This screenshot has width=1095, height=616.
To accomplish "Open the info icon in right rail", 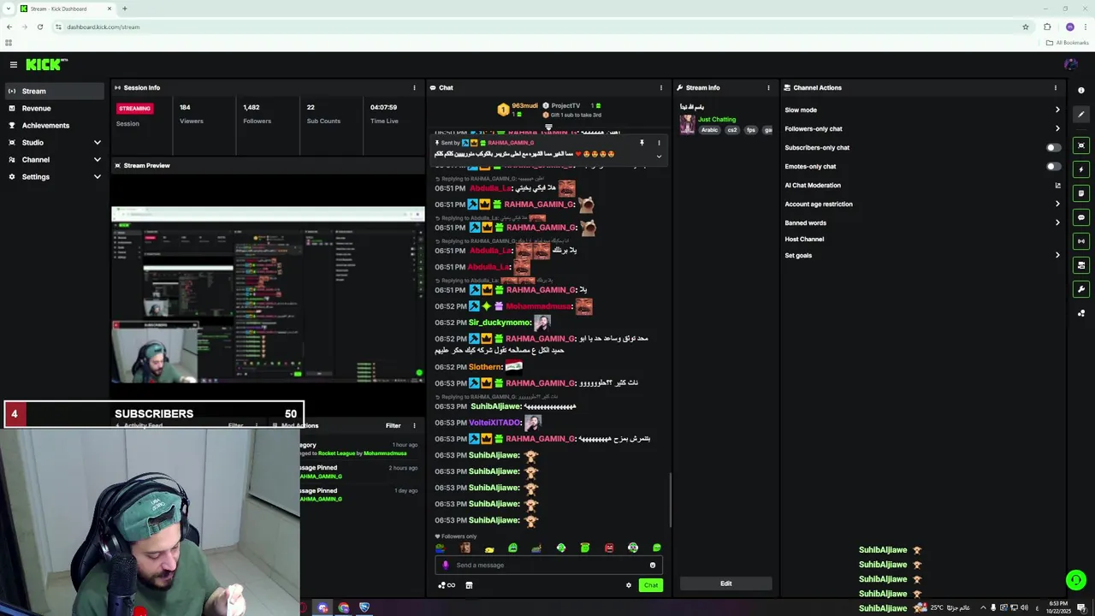I will tap(1081, 90).
